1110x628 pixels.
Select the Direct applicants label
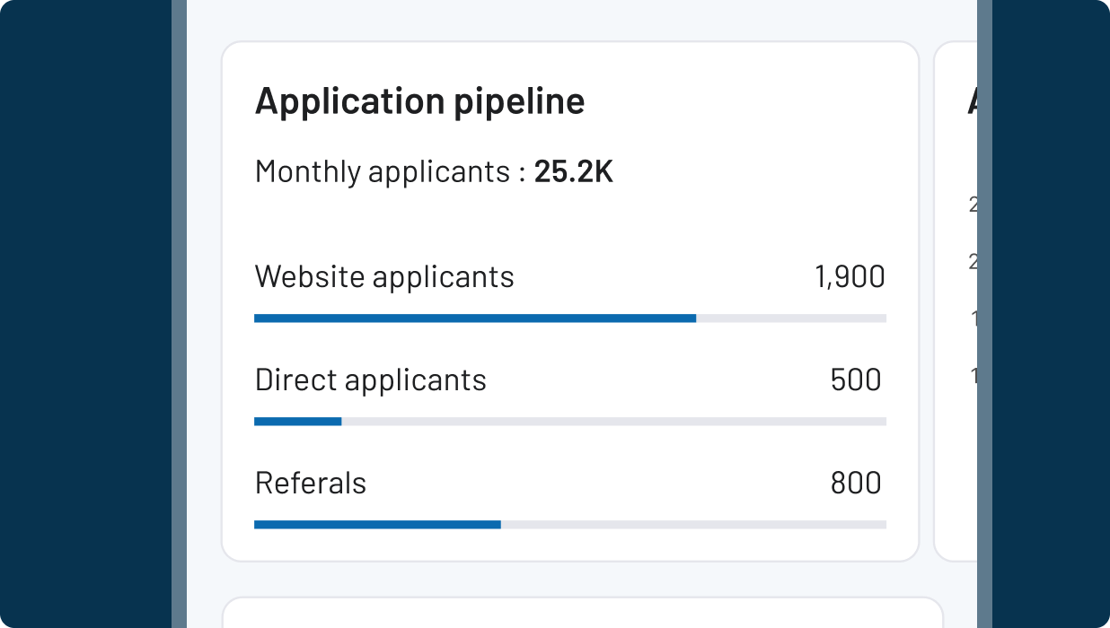[x=370, y=380]
